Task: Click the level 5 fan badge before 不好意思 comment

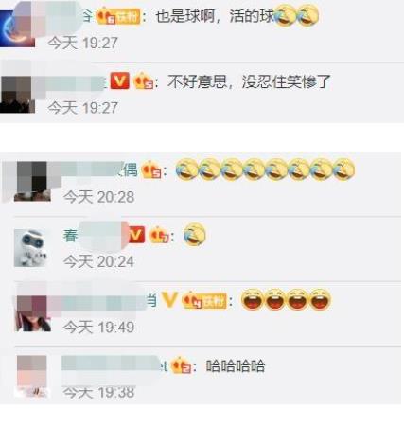Action: tap(143, 80)
